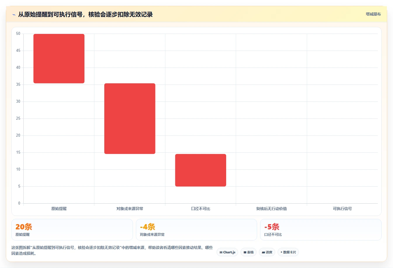Click the red bar above 对象或来源异常
Viewport: 393px width, 268px height.
pyautogui.click(x=130, y=118)
